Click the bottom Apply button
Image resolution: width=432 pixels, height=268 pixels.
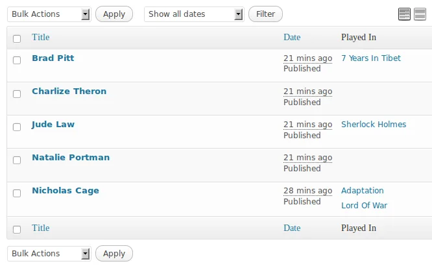coord(114,253)
